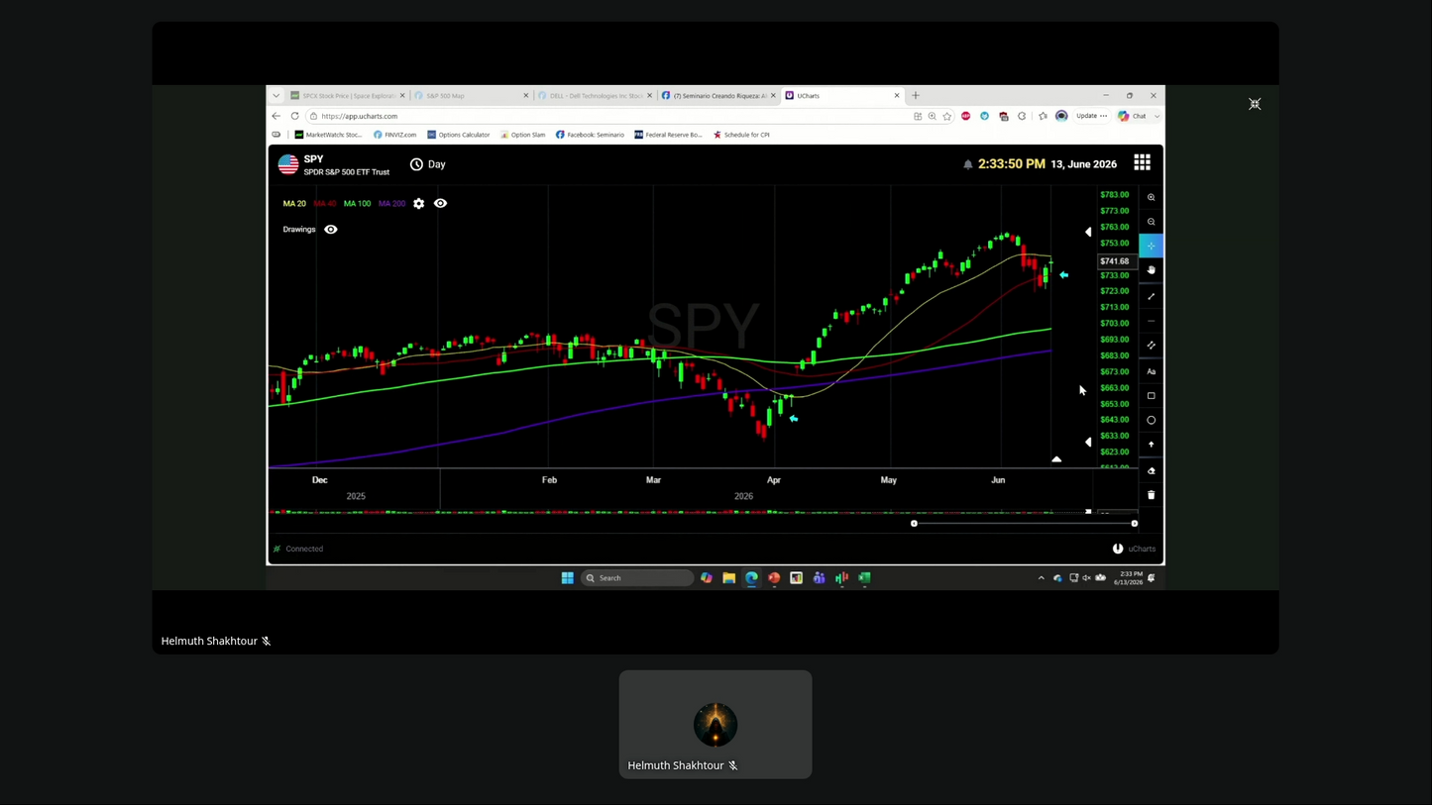Toggle the MA 100 indicator
The image size is (1432, 805).
click(x=357, y=203)
